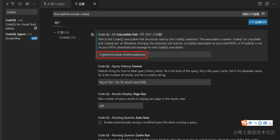The image size is (280, 140).
Task: Edit the Executable Path input field
Action: (154, 55)
